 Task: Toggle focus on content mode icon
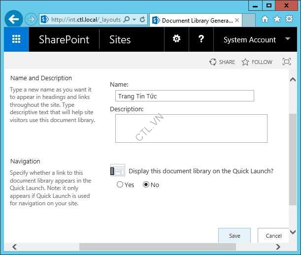286,62
